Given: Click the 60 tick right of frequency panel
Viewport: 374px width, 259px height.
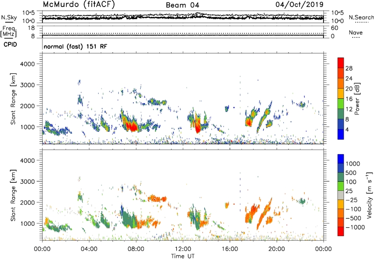Looking at the screenshot, I should point(334,28).
